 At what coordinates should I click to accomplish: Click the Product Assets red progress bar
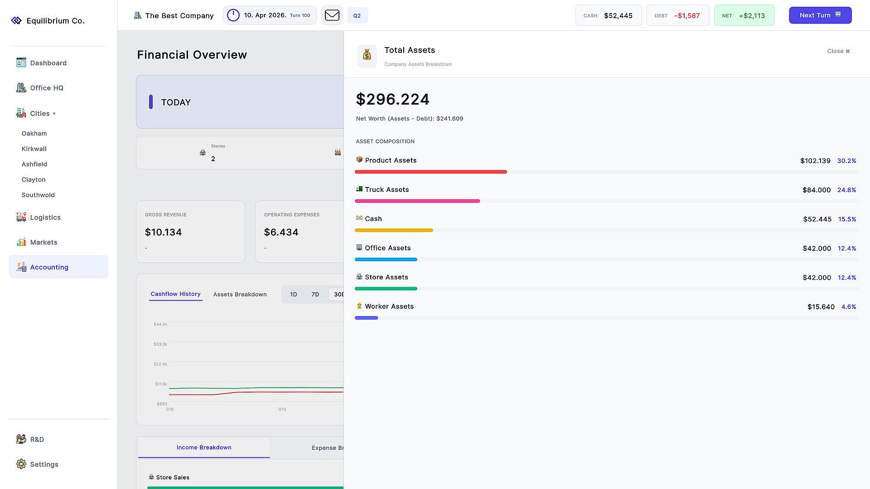click(x=430, y=172)
